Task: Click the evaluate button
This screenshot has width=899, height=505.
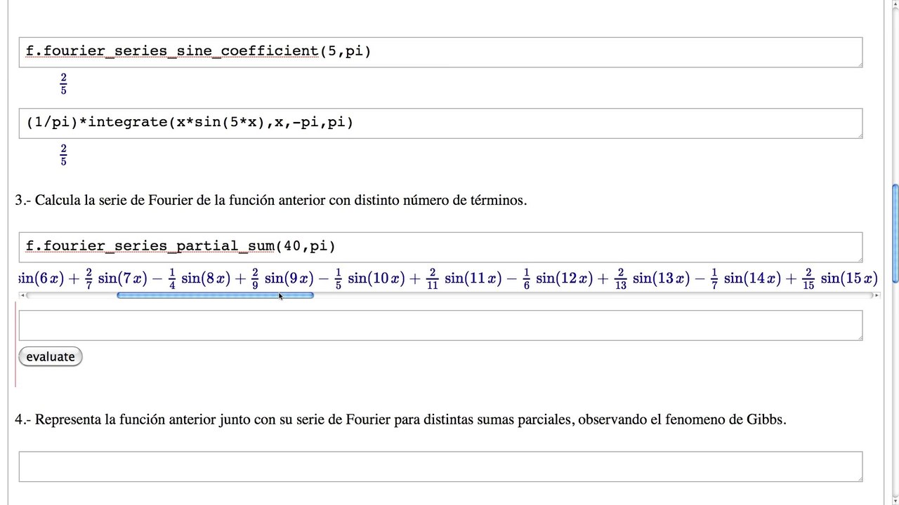Action: (51, 356)
